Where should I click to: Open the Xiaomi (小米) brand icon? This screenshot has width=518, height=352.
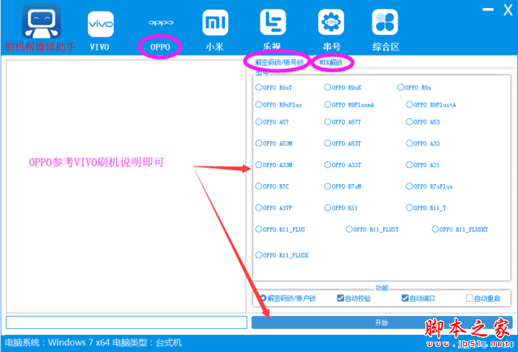click(x=215, y=22)
